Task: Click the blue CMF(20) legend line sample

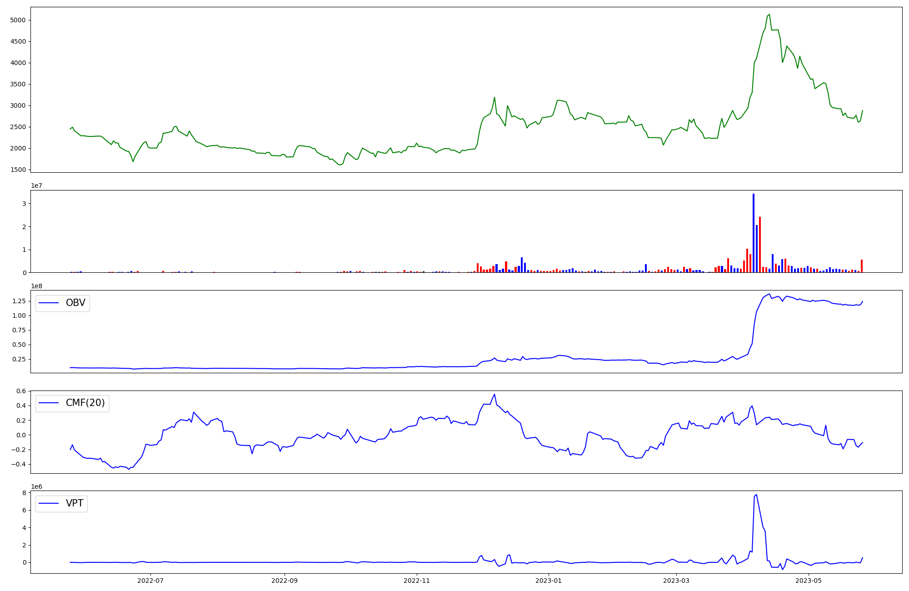Action: point(49,403)
